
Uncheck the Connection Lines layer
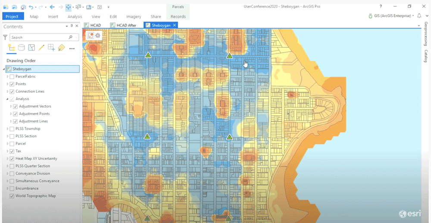pos(12,92)
